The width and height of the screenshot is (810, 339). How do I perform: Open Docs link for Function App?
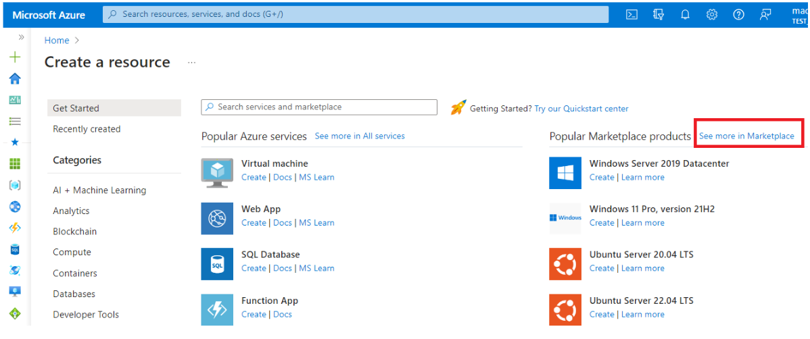[x=283, y=314]
